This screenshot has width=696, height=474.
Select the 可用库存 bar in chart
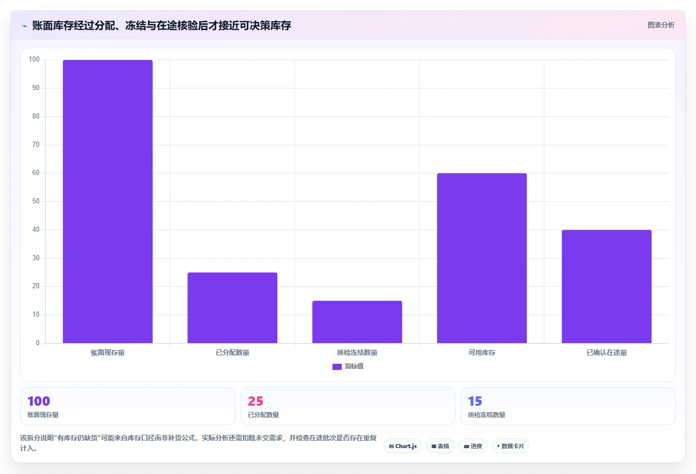tap(482, 258)
